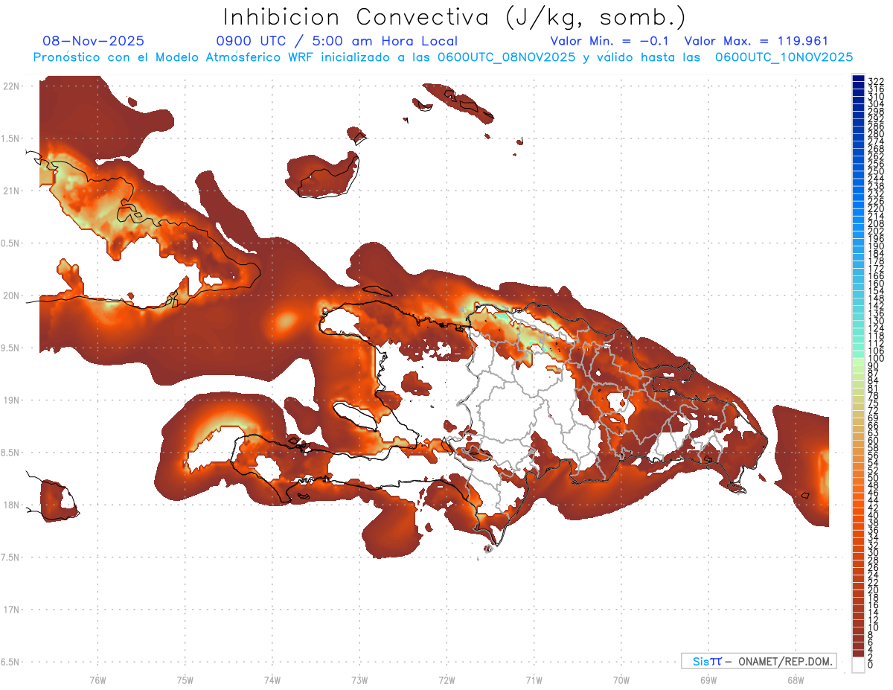The height and width of the screenshot is (690, 893).
Task: Select init time '0600UTC_08NOV2025'
Action: pyautogui.click(x=506, y=57)
